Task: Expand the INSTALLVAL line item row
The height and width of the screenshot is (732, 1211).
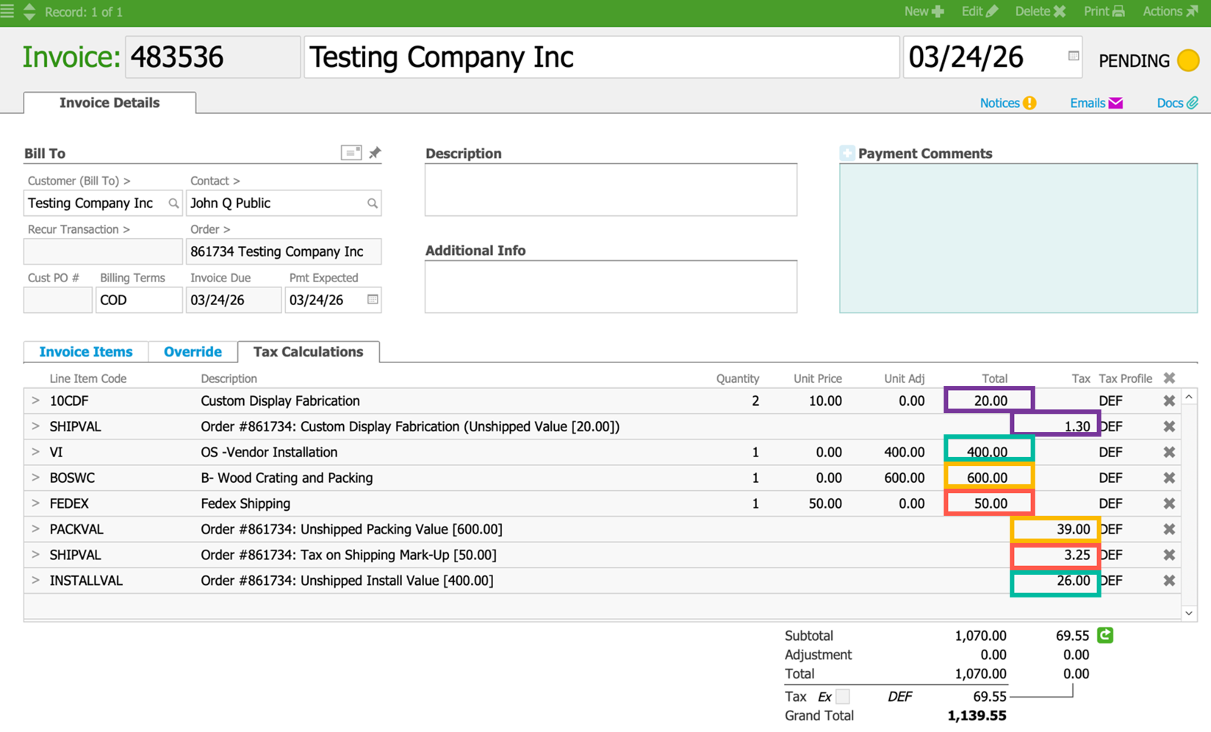Action: (35, 581)
